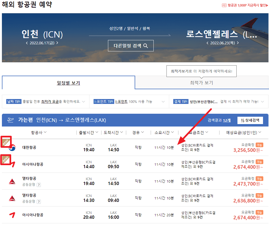Image resolution: width=269 pixels, height=225 pixels.
Task: Go to next departure date after 06.17
Action: 57,43
